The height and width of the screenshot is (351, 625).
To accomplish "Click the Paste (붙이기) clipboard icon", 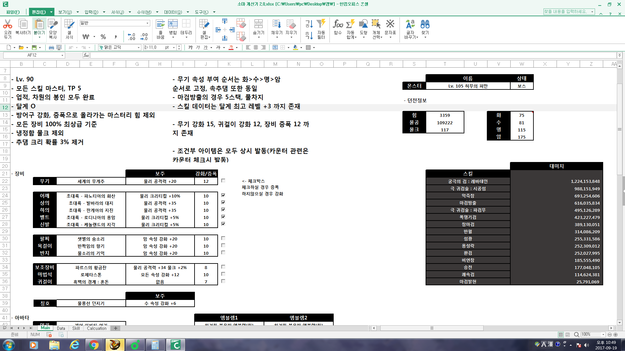I will coord(39,24).
